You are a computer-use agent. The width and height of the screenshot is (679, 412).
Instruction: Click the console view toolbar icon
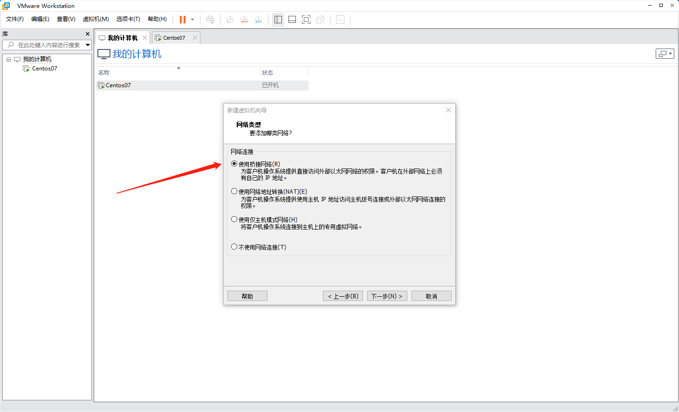340,20
